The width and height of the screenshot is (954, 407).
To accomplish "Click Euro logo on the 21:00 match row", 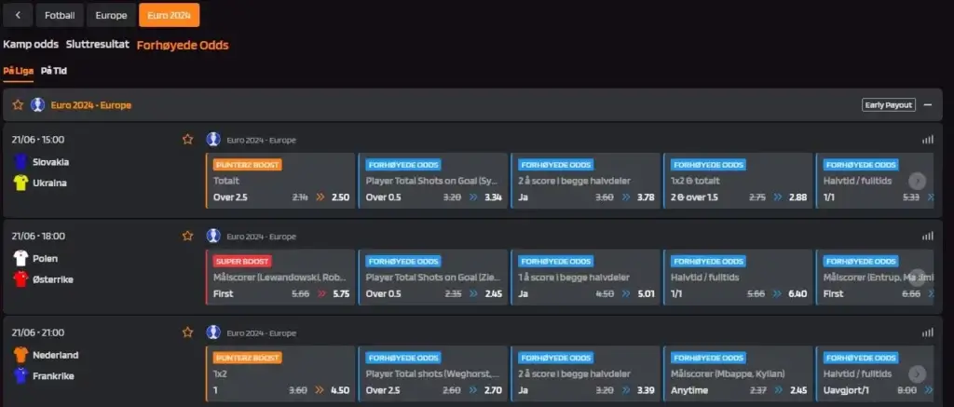I will click(x=213, y=332).
